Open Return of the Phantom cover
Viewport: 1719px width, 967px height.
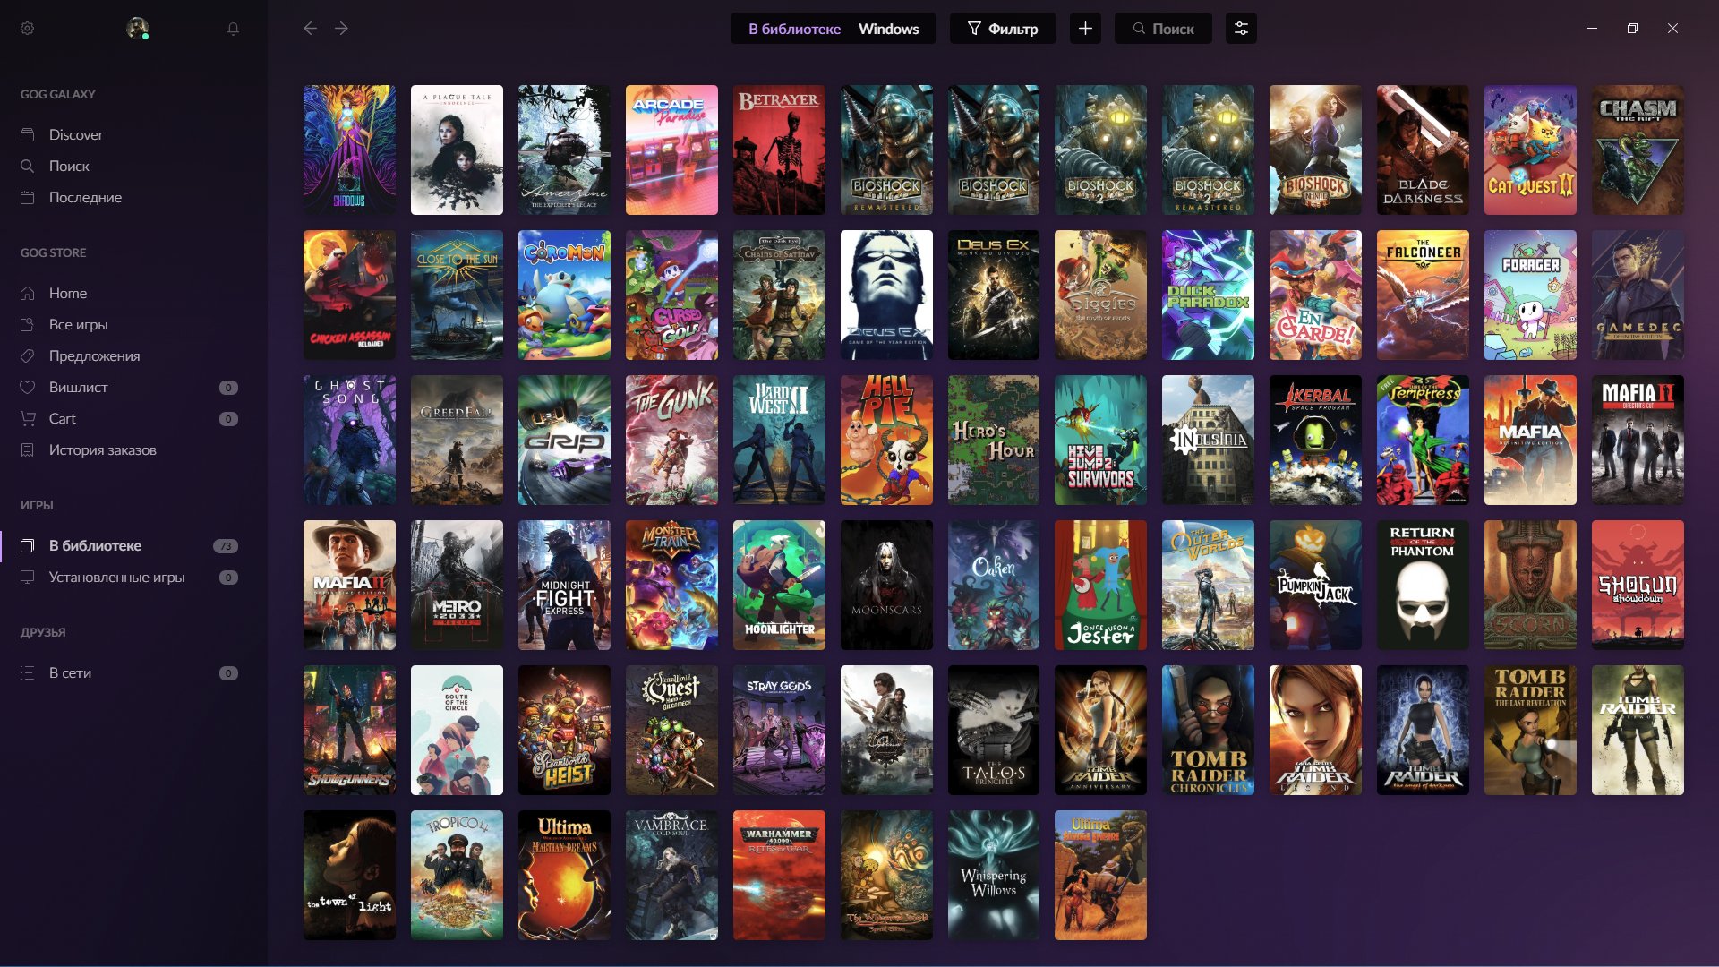tap(1423, 585)
